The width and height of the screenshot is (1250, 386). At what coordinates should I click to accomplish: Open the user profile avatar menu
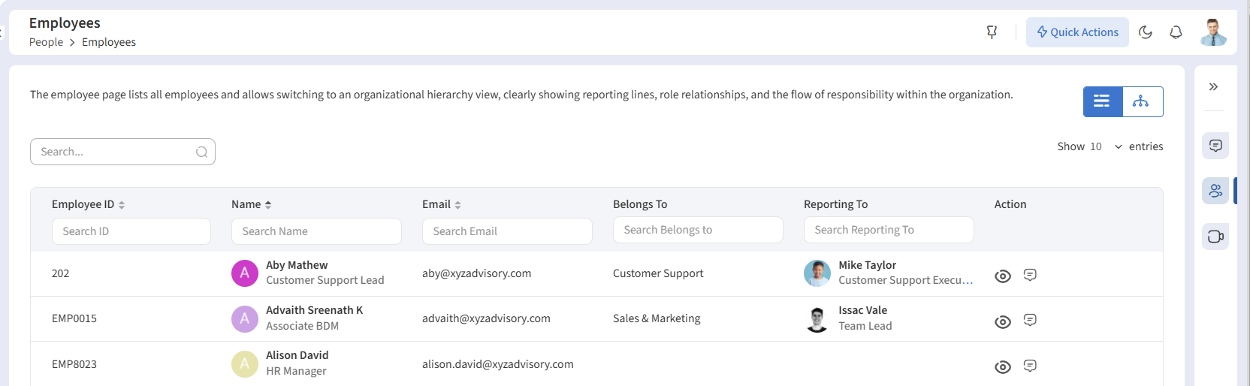tap(1212, 32)
